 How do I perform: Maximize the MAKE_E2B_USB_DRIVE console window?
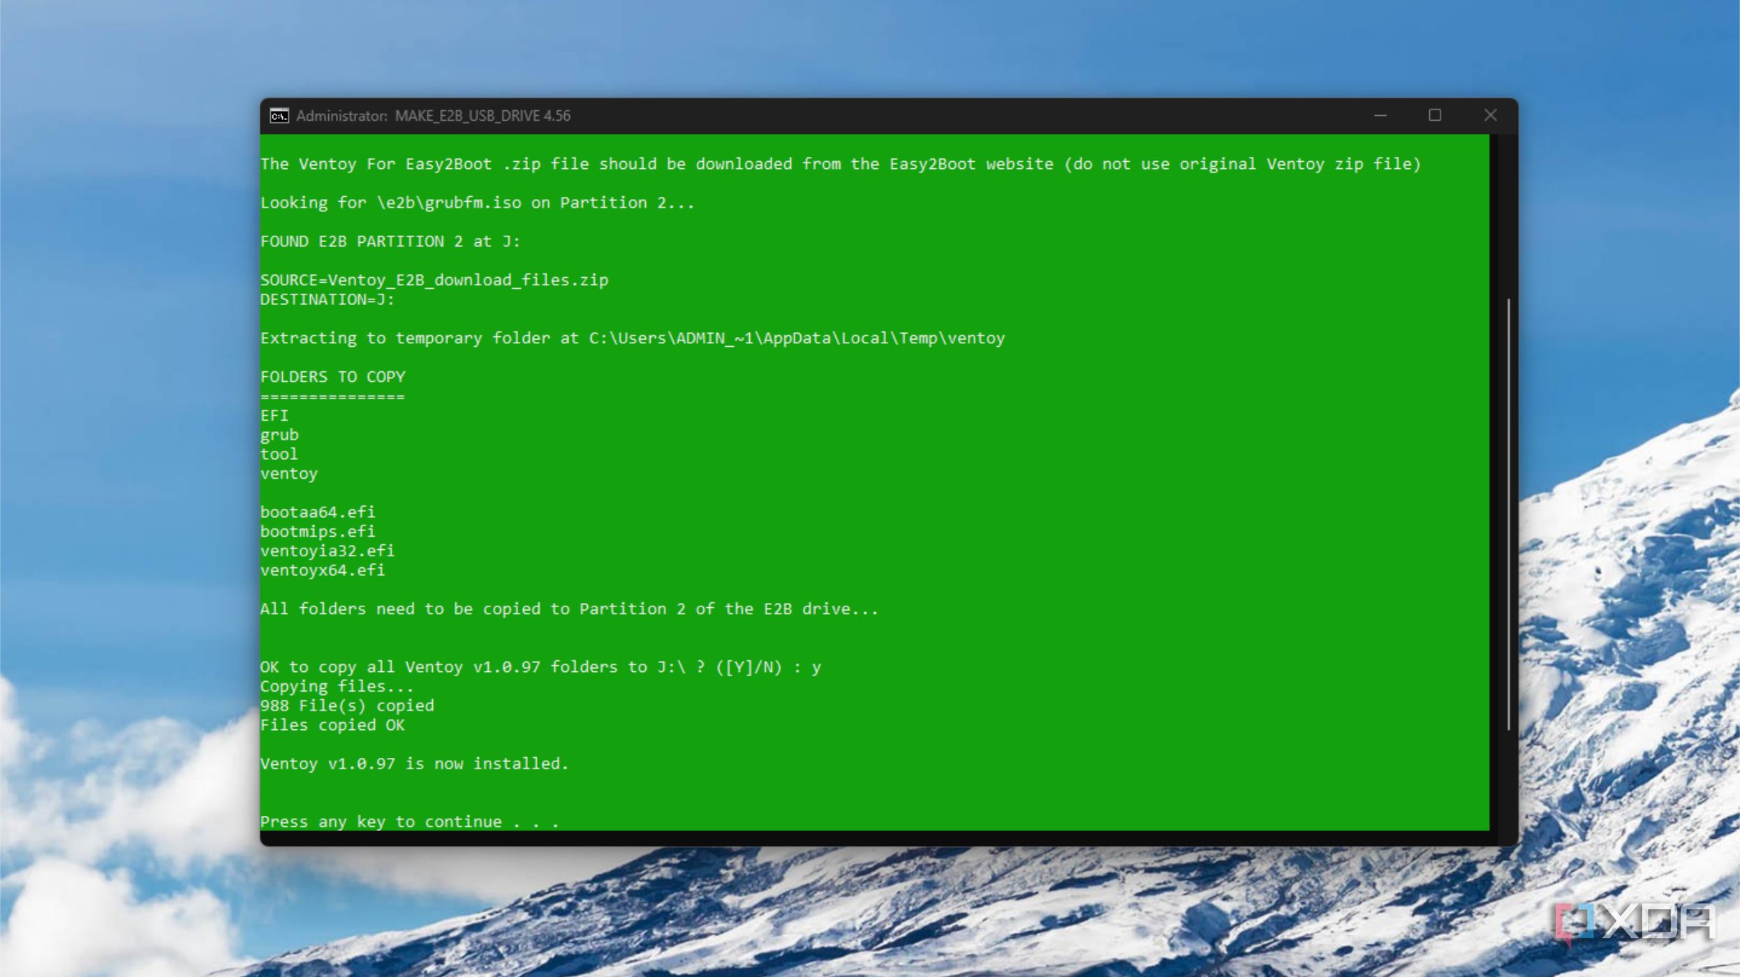[x=1435, y=115]
